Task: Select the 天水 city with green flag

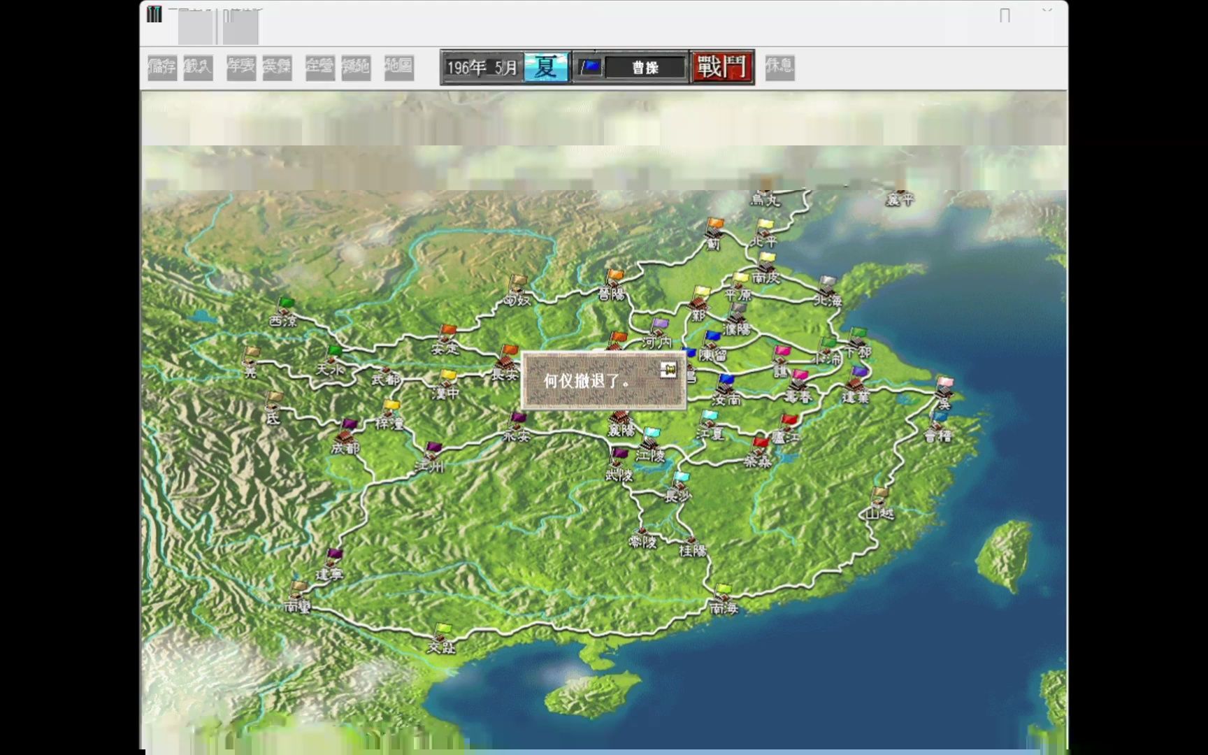Action: [331, 360]
